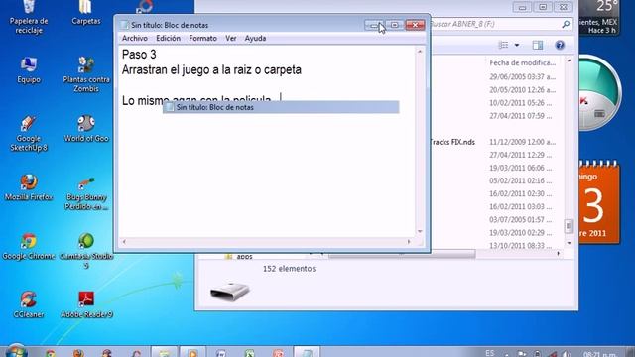
Task: Open the World of Goo shortcut
Action: coord(86,129)
